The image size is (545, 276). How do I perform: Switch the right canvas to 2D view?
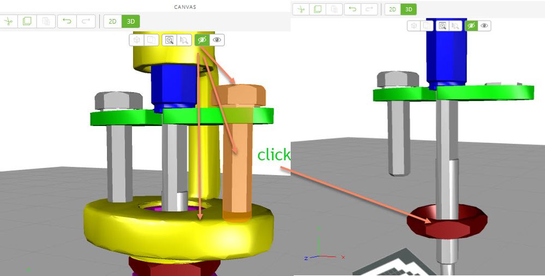point(392,9)
